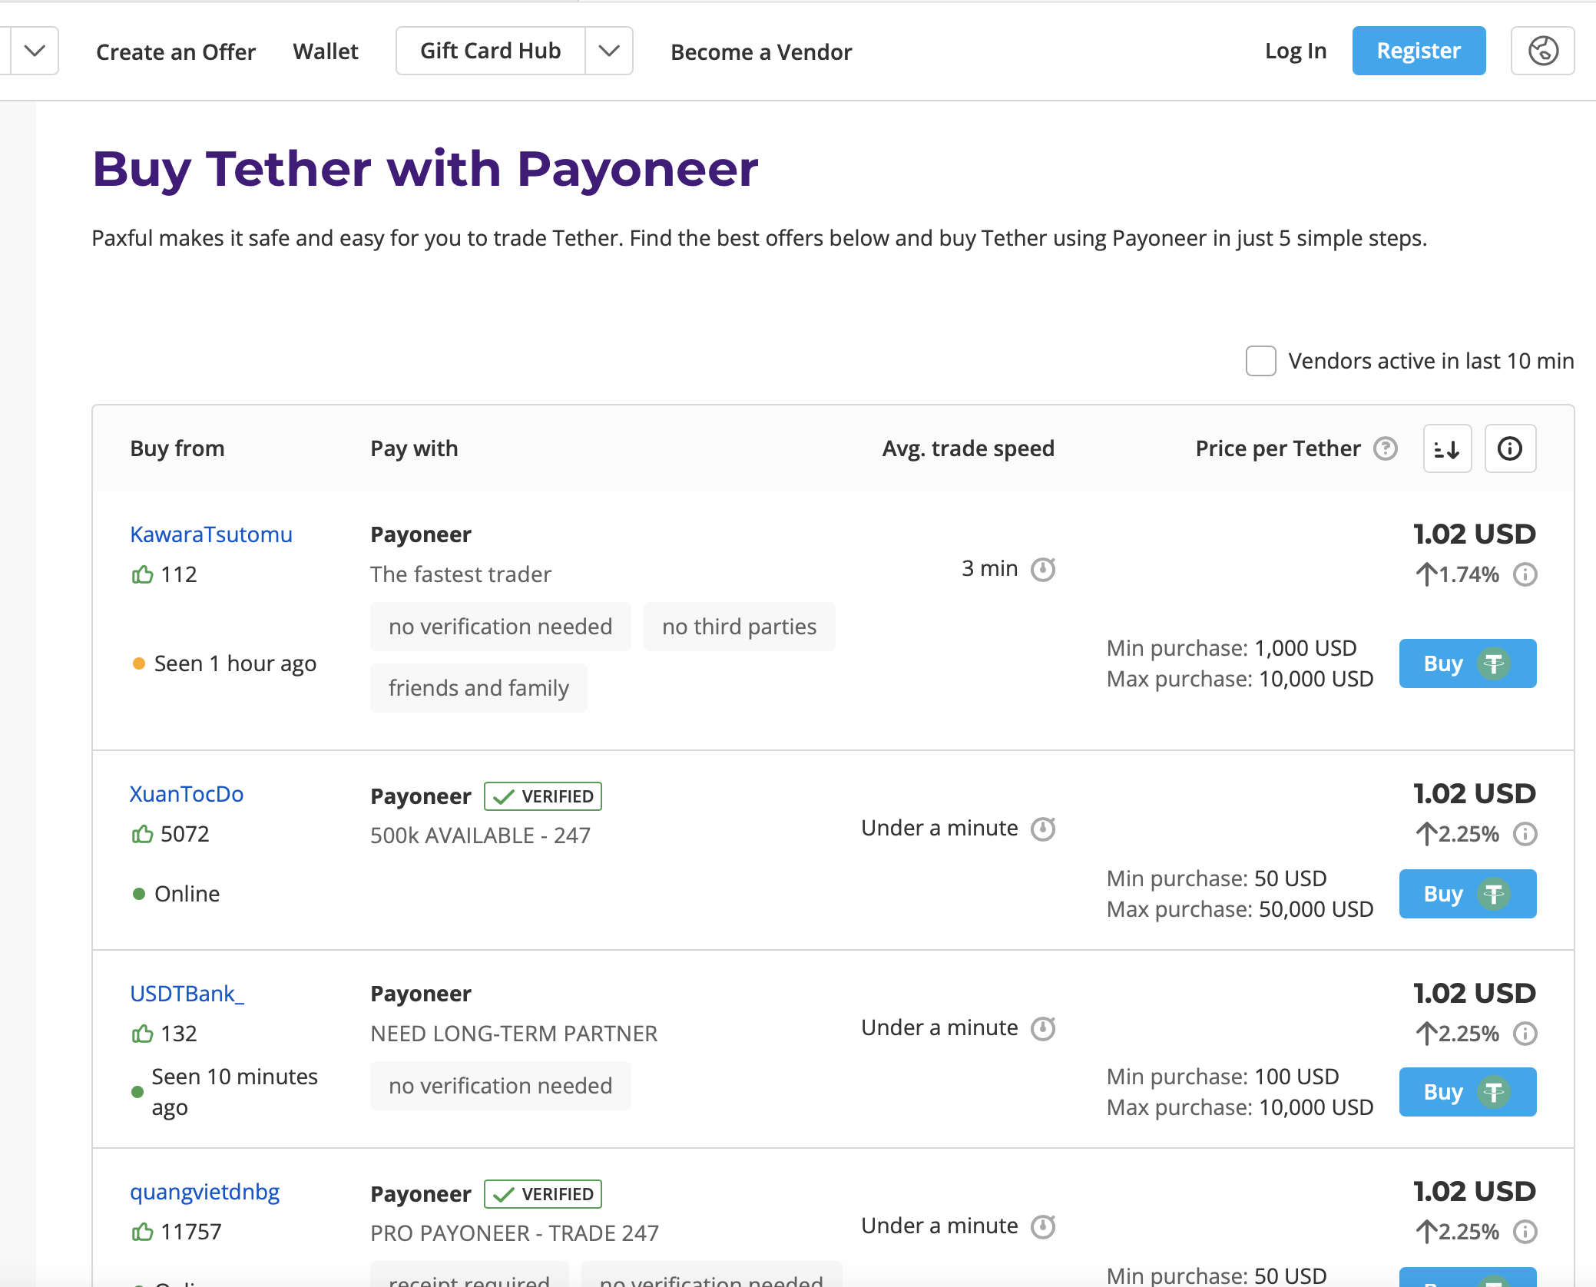Click Price per Tether help question icon
This screenshot has width=1596, height=1287.
(1386, 448)
